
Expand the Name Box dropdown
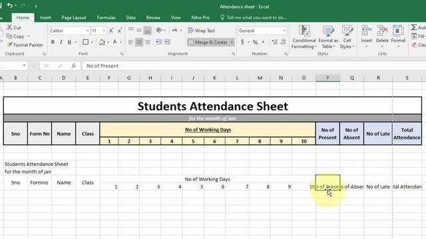point(24,66)
